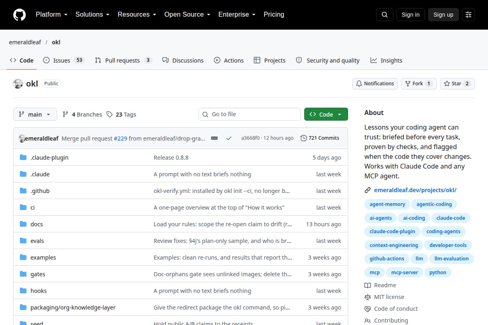Screen dimensions: 488x325
Task: Click the folder icon for hooks
Action: click(23, 291)
